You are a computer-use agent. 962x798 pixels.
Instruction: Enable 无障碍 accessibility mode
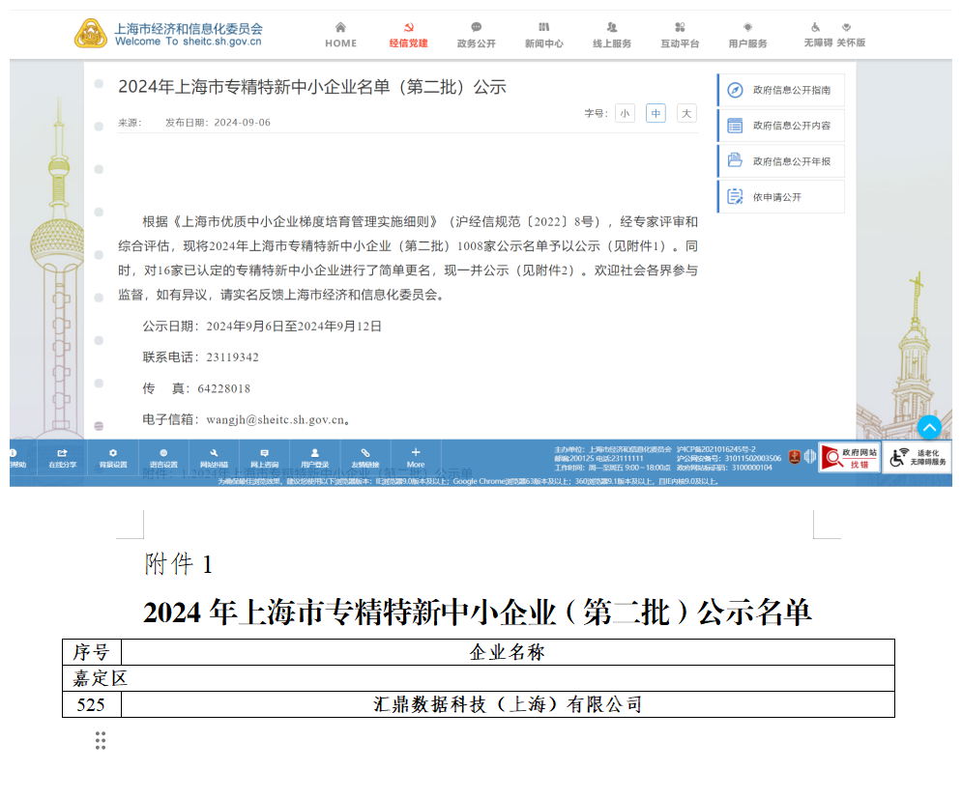[x=818, y=35]
